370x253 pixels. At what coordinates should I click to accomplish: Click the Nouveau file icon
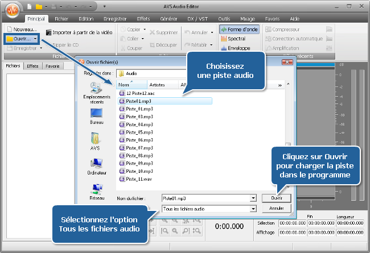pyautogui.click(x=9, y=28)
